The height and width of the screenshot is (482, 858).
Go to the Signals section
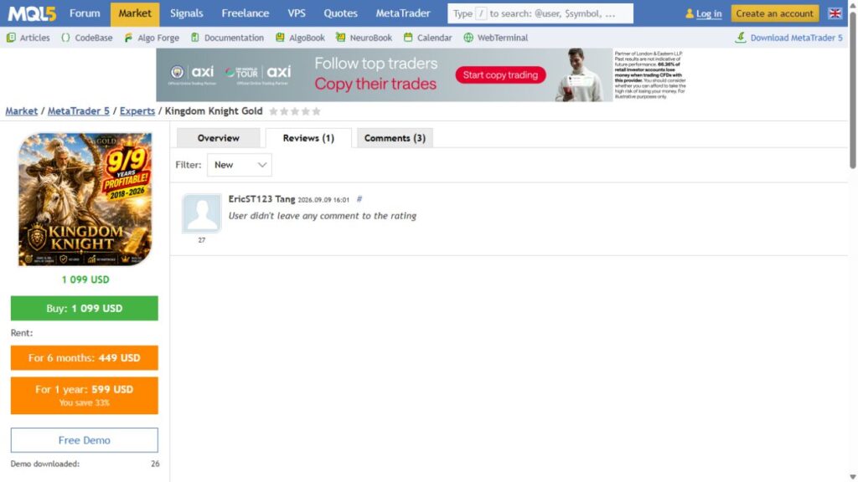(x=187, y=13)
